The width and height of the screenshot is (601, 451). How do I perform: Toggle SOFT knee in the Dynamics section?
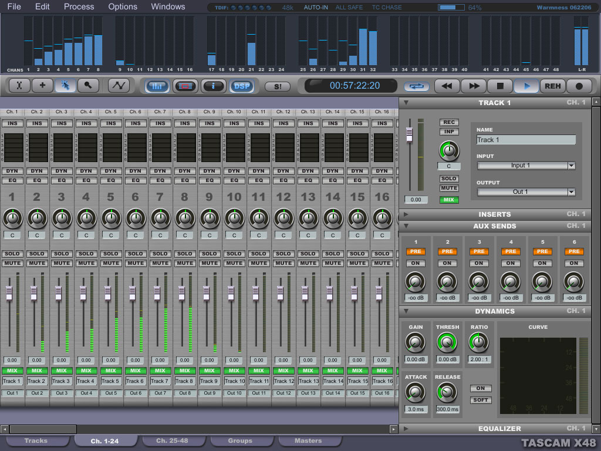pos(480,400)
